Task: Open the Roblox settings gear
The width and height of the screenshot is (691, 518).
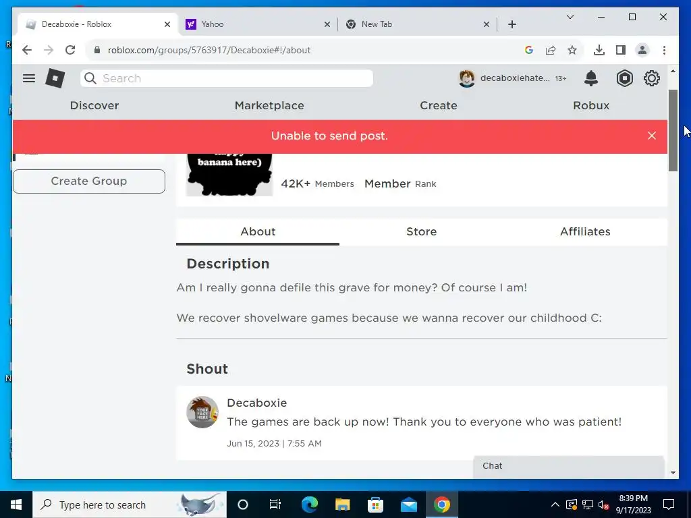Action: tap(651, 78)
